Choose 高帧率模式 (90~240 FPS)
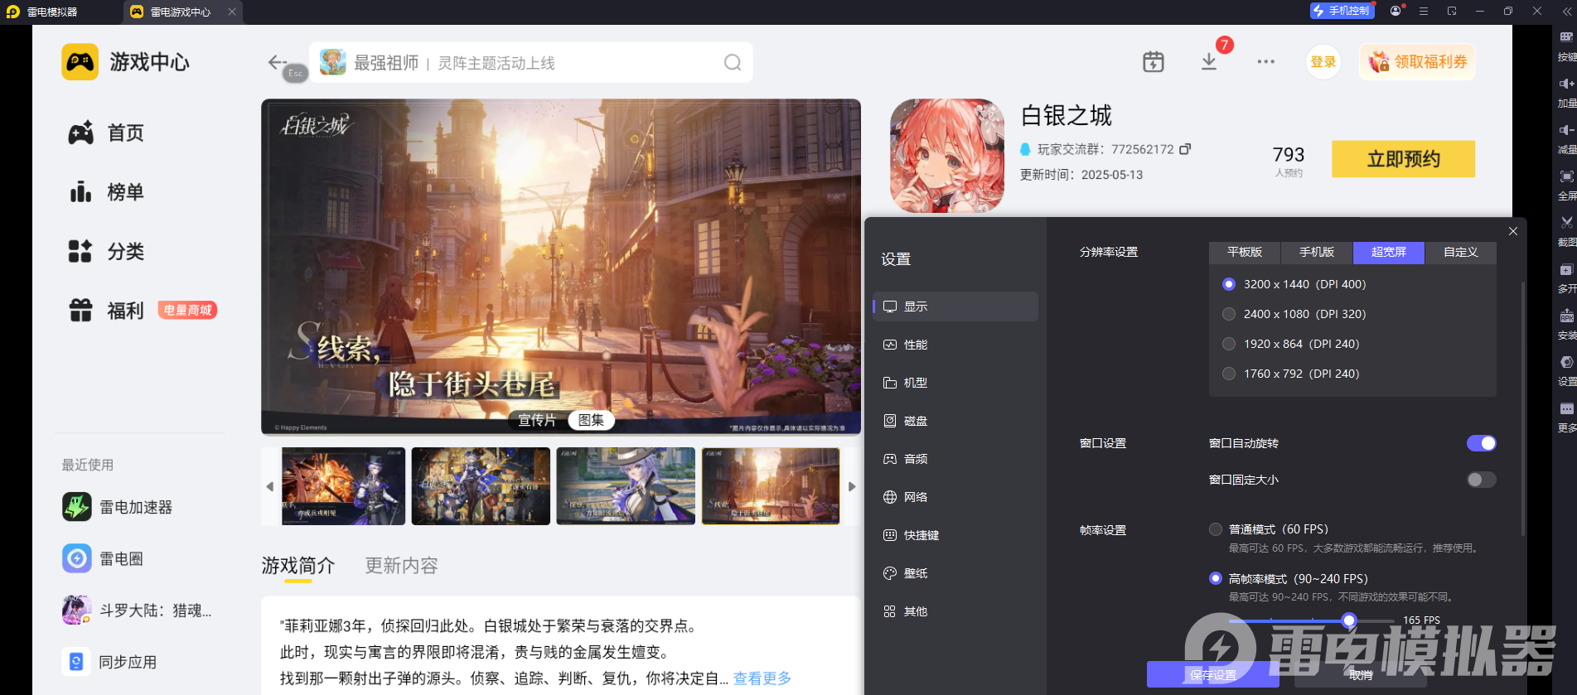Image resolution: width=1577 pixels, height=695 pixels. (x=1216, y=578)
